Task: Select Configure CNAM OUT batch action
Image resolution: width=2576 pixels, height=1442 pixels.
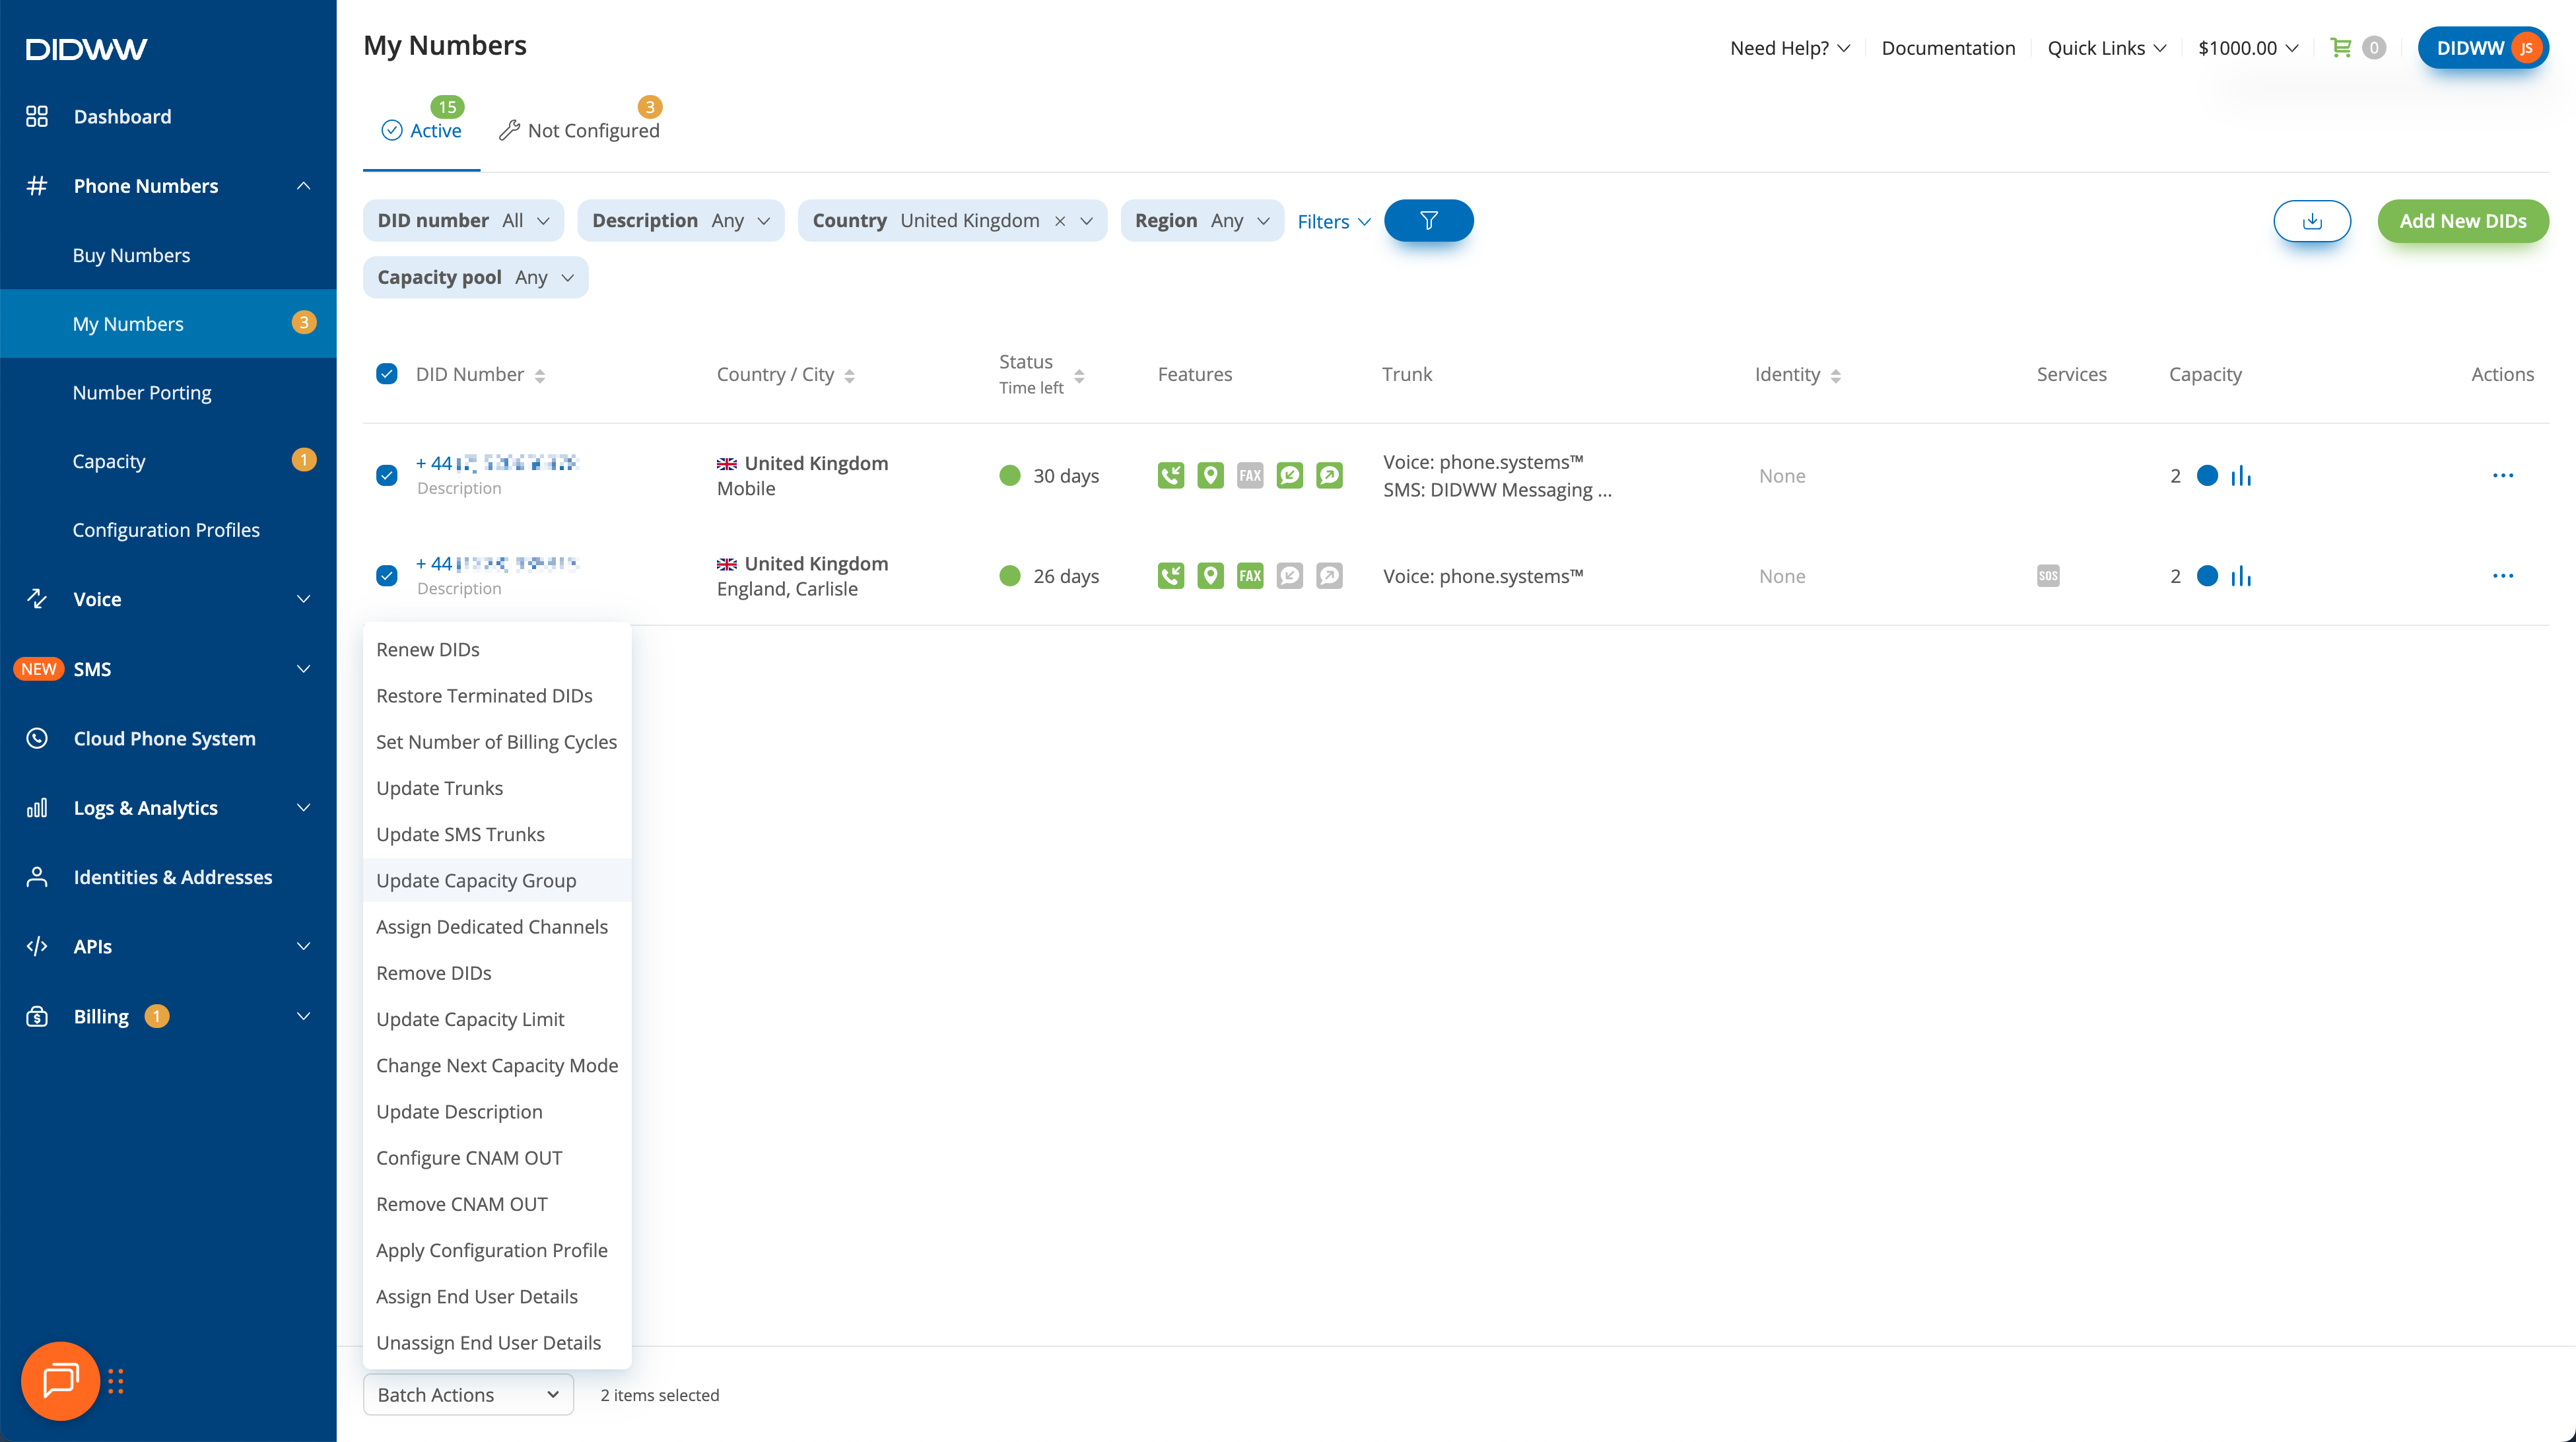Action: pyautogui.click(x=497, y=1158)
